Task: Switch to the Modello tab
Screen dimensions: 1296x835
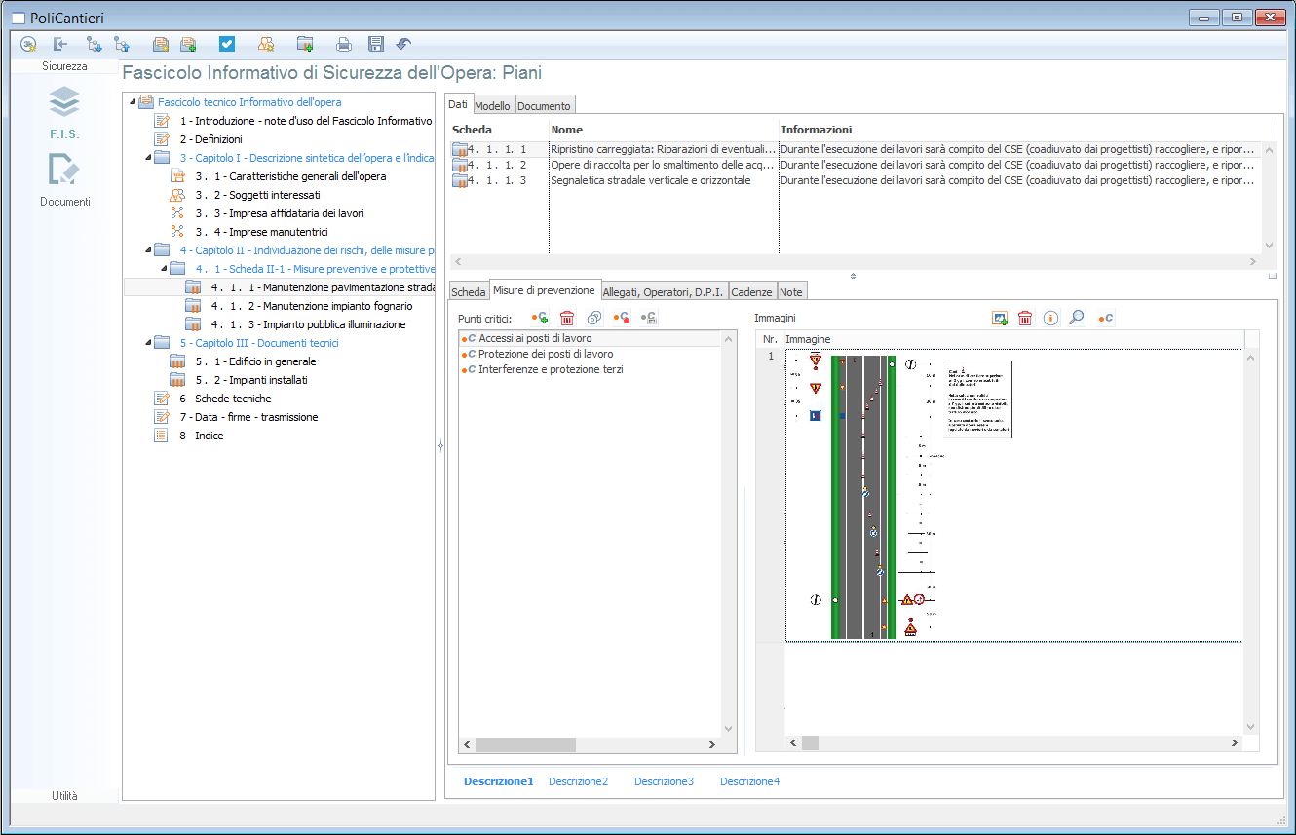Action: tap(492, 105)
